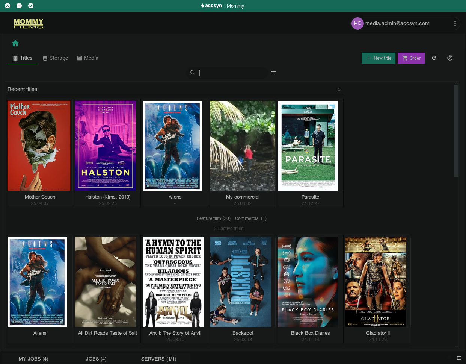Screen dimensions: 466x364
Task: Click the search magnifier icon
Action: click(192, 73)
